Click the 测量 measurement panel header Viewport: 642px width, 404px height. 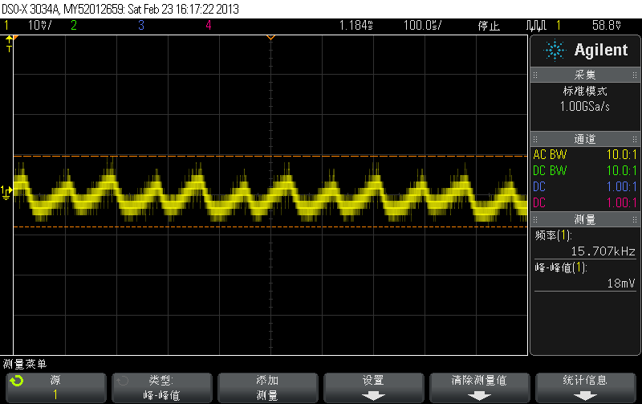(585, 219)
